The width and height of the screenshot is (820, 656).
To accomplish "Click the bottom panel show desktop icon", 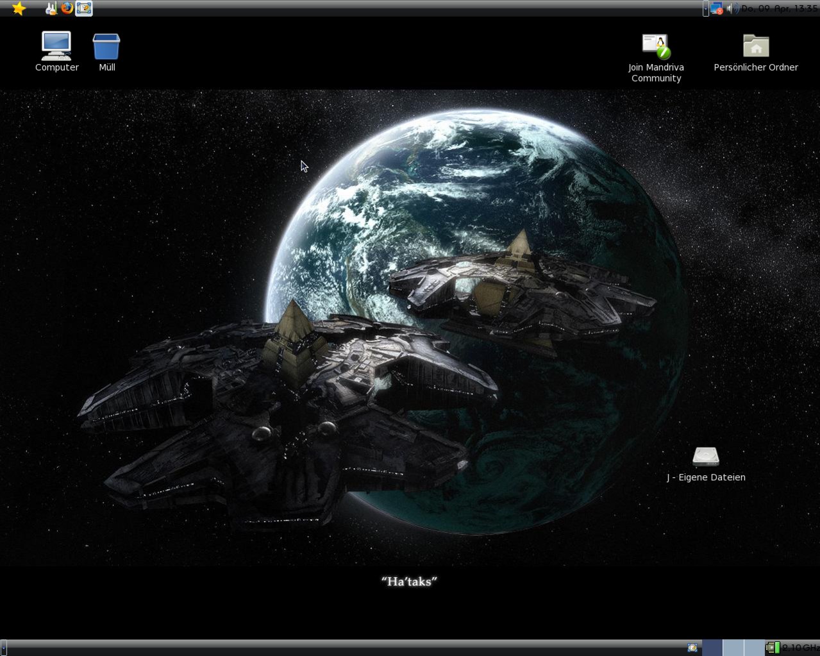I will click(x=692, y=648).
